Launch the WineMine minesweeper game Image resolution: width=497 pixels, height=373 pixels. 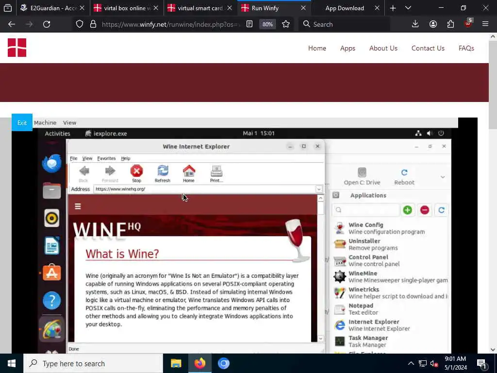point(391,276)
